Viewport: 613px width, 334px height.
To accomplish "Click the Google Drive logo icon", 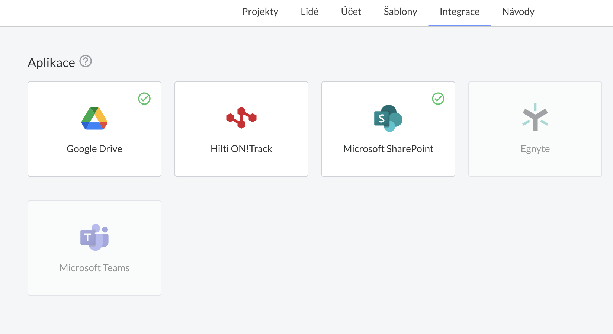I will coord(94,118).
